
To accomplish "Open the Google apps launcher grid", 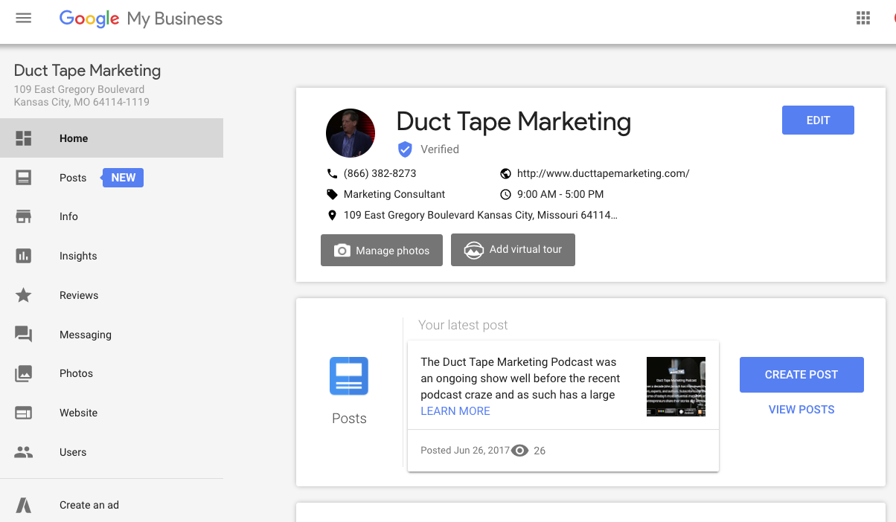I will (x=863, y=18).
